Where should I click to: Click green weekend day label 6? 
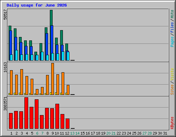37,133
